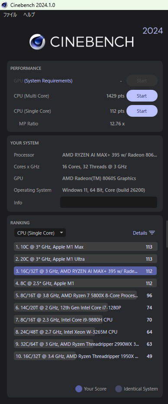Click the Details link in Ranking
Image resolution: width=168 pixels, height=404 pixels.
[x=140, y=233]
